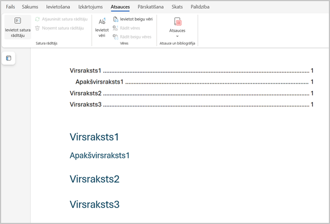Click the Satura rādītājs group label
The height and width of the screenshot is (224, 330).
(x=47, y=43)
